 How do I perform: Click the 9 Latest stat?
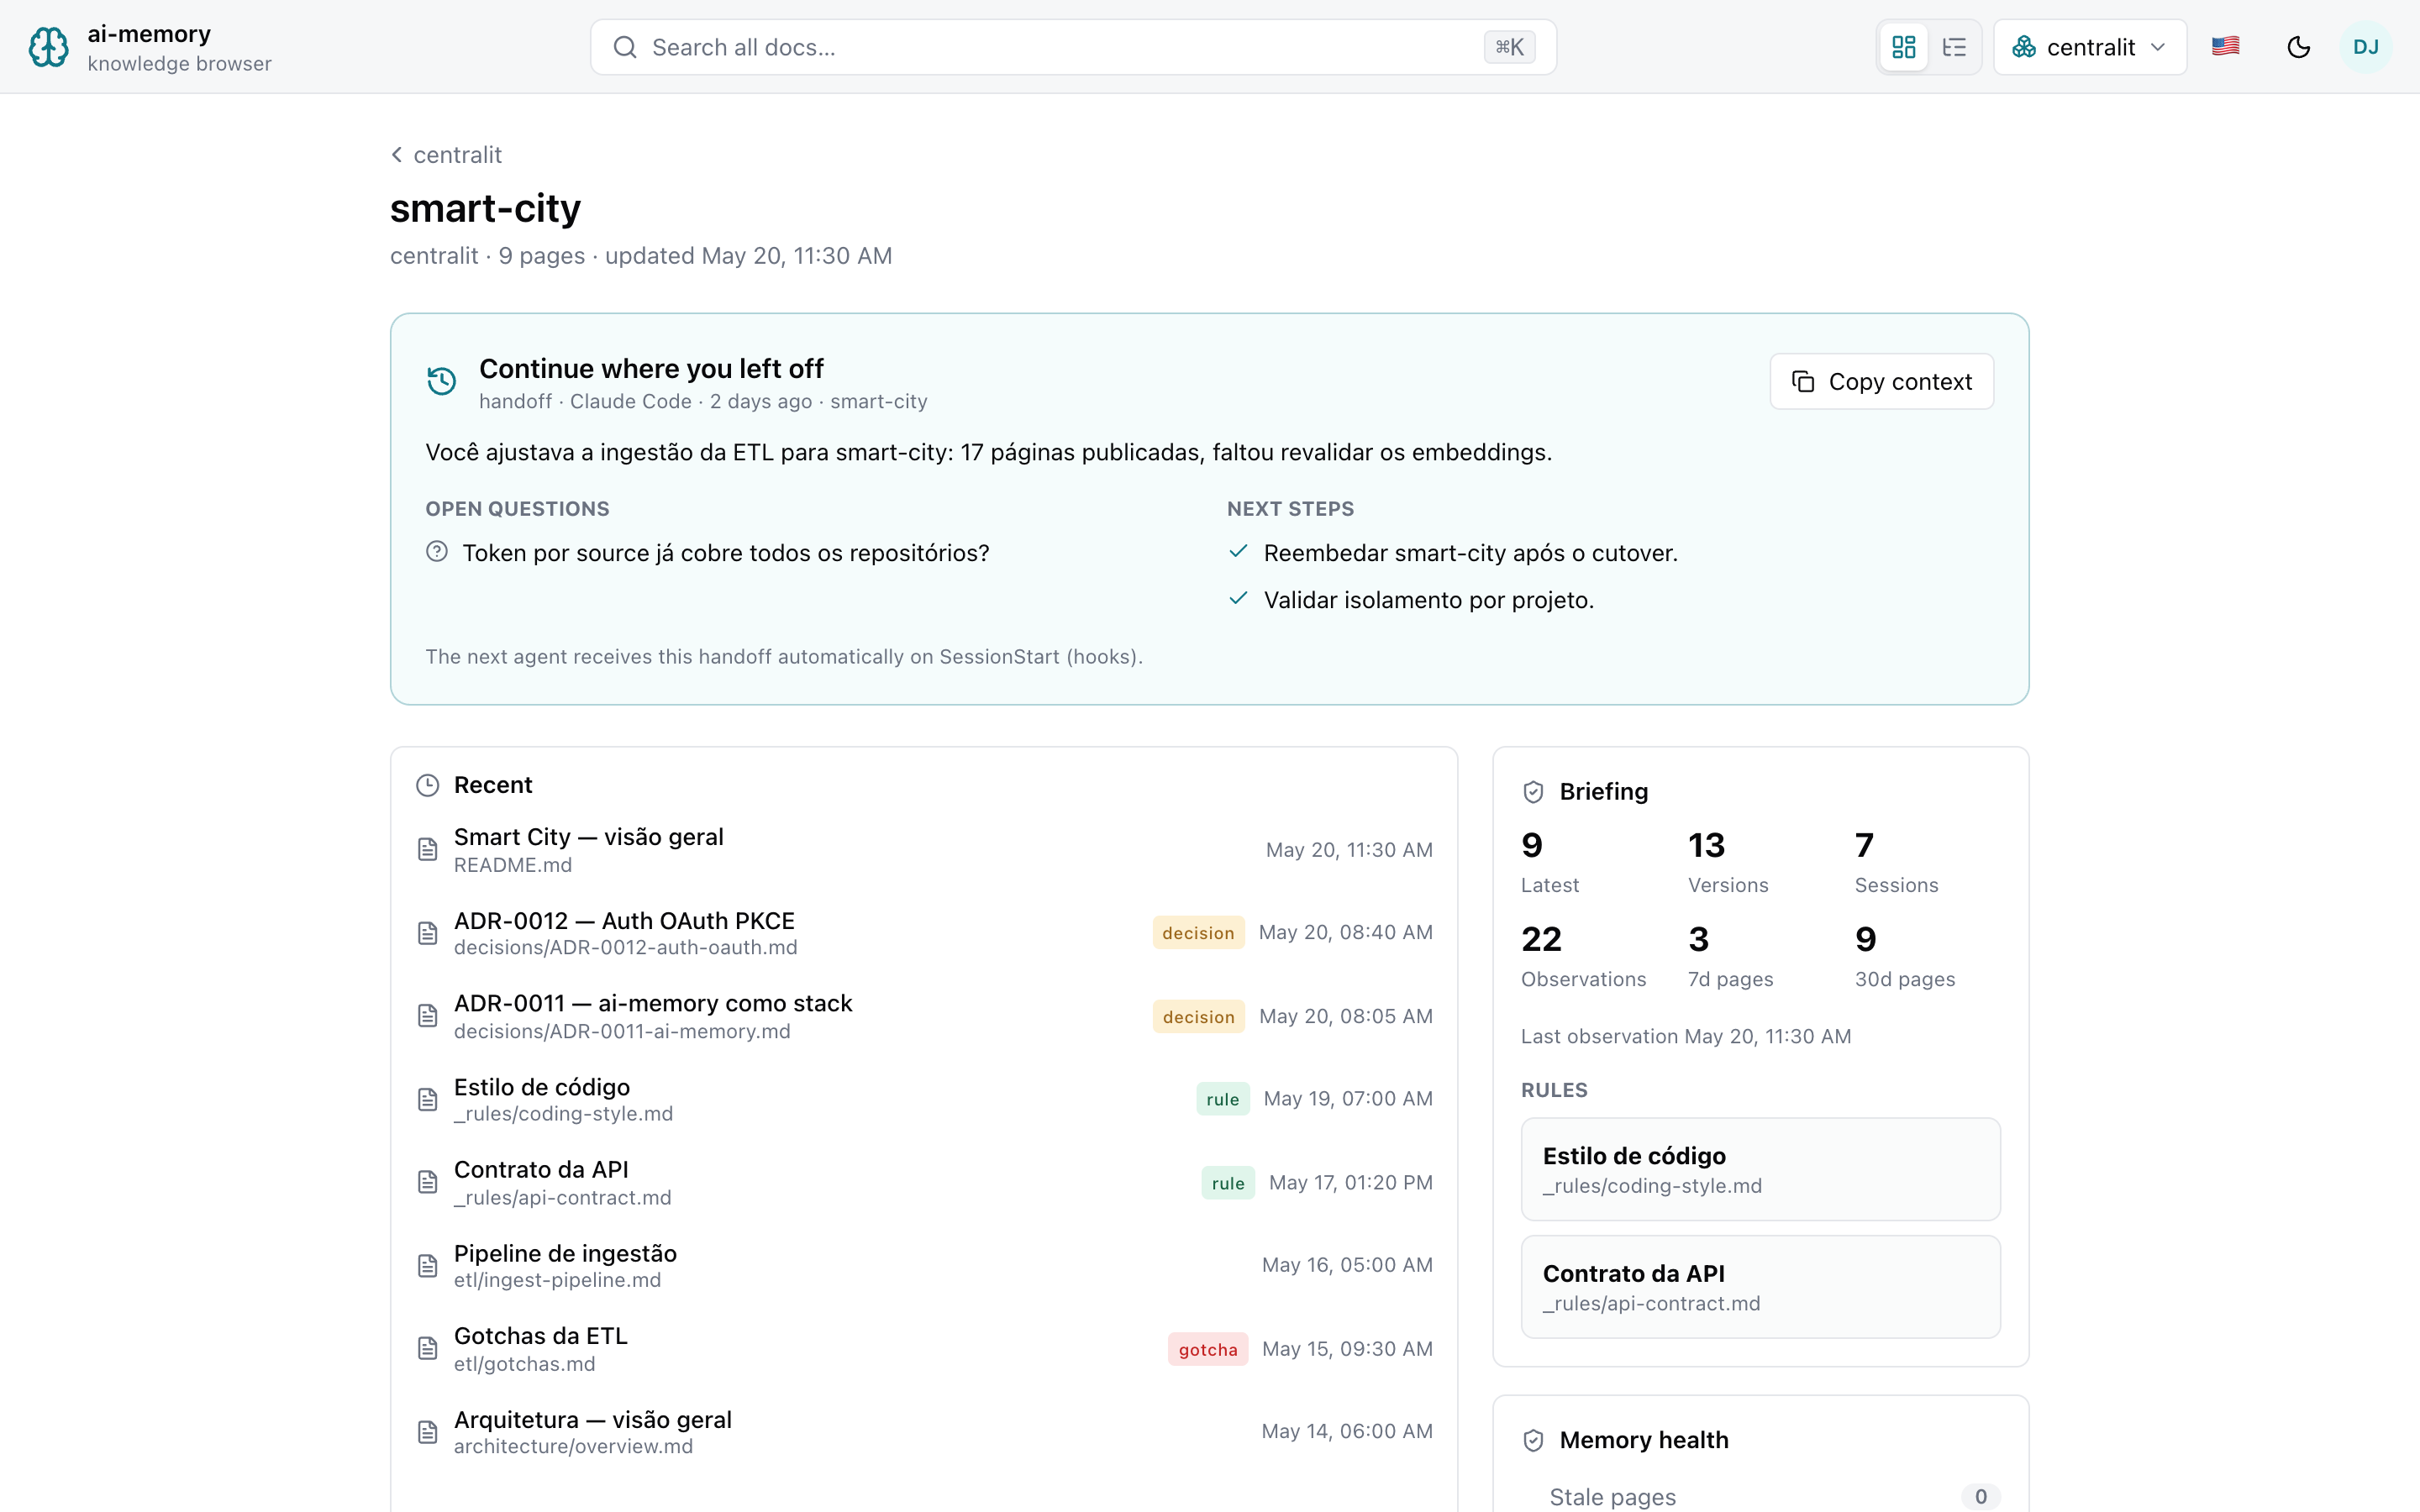[1550, 862]
